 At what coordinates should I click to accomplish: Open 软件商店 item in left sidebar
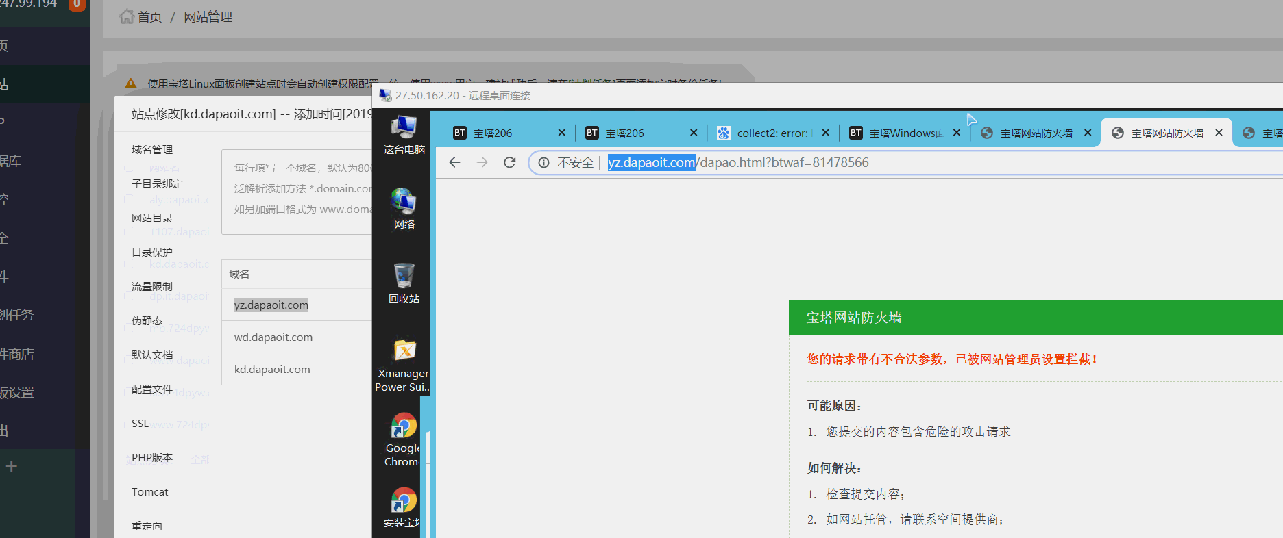point(16,354)
